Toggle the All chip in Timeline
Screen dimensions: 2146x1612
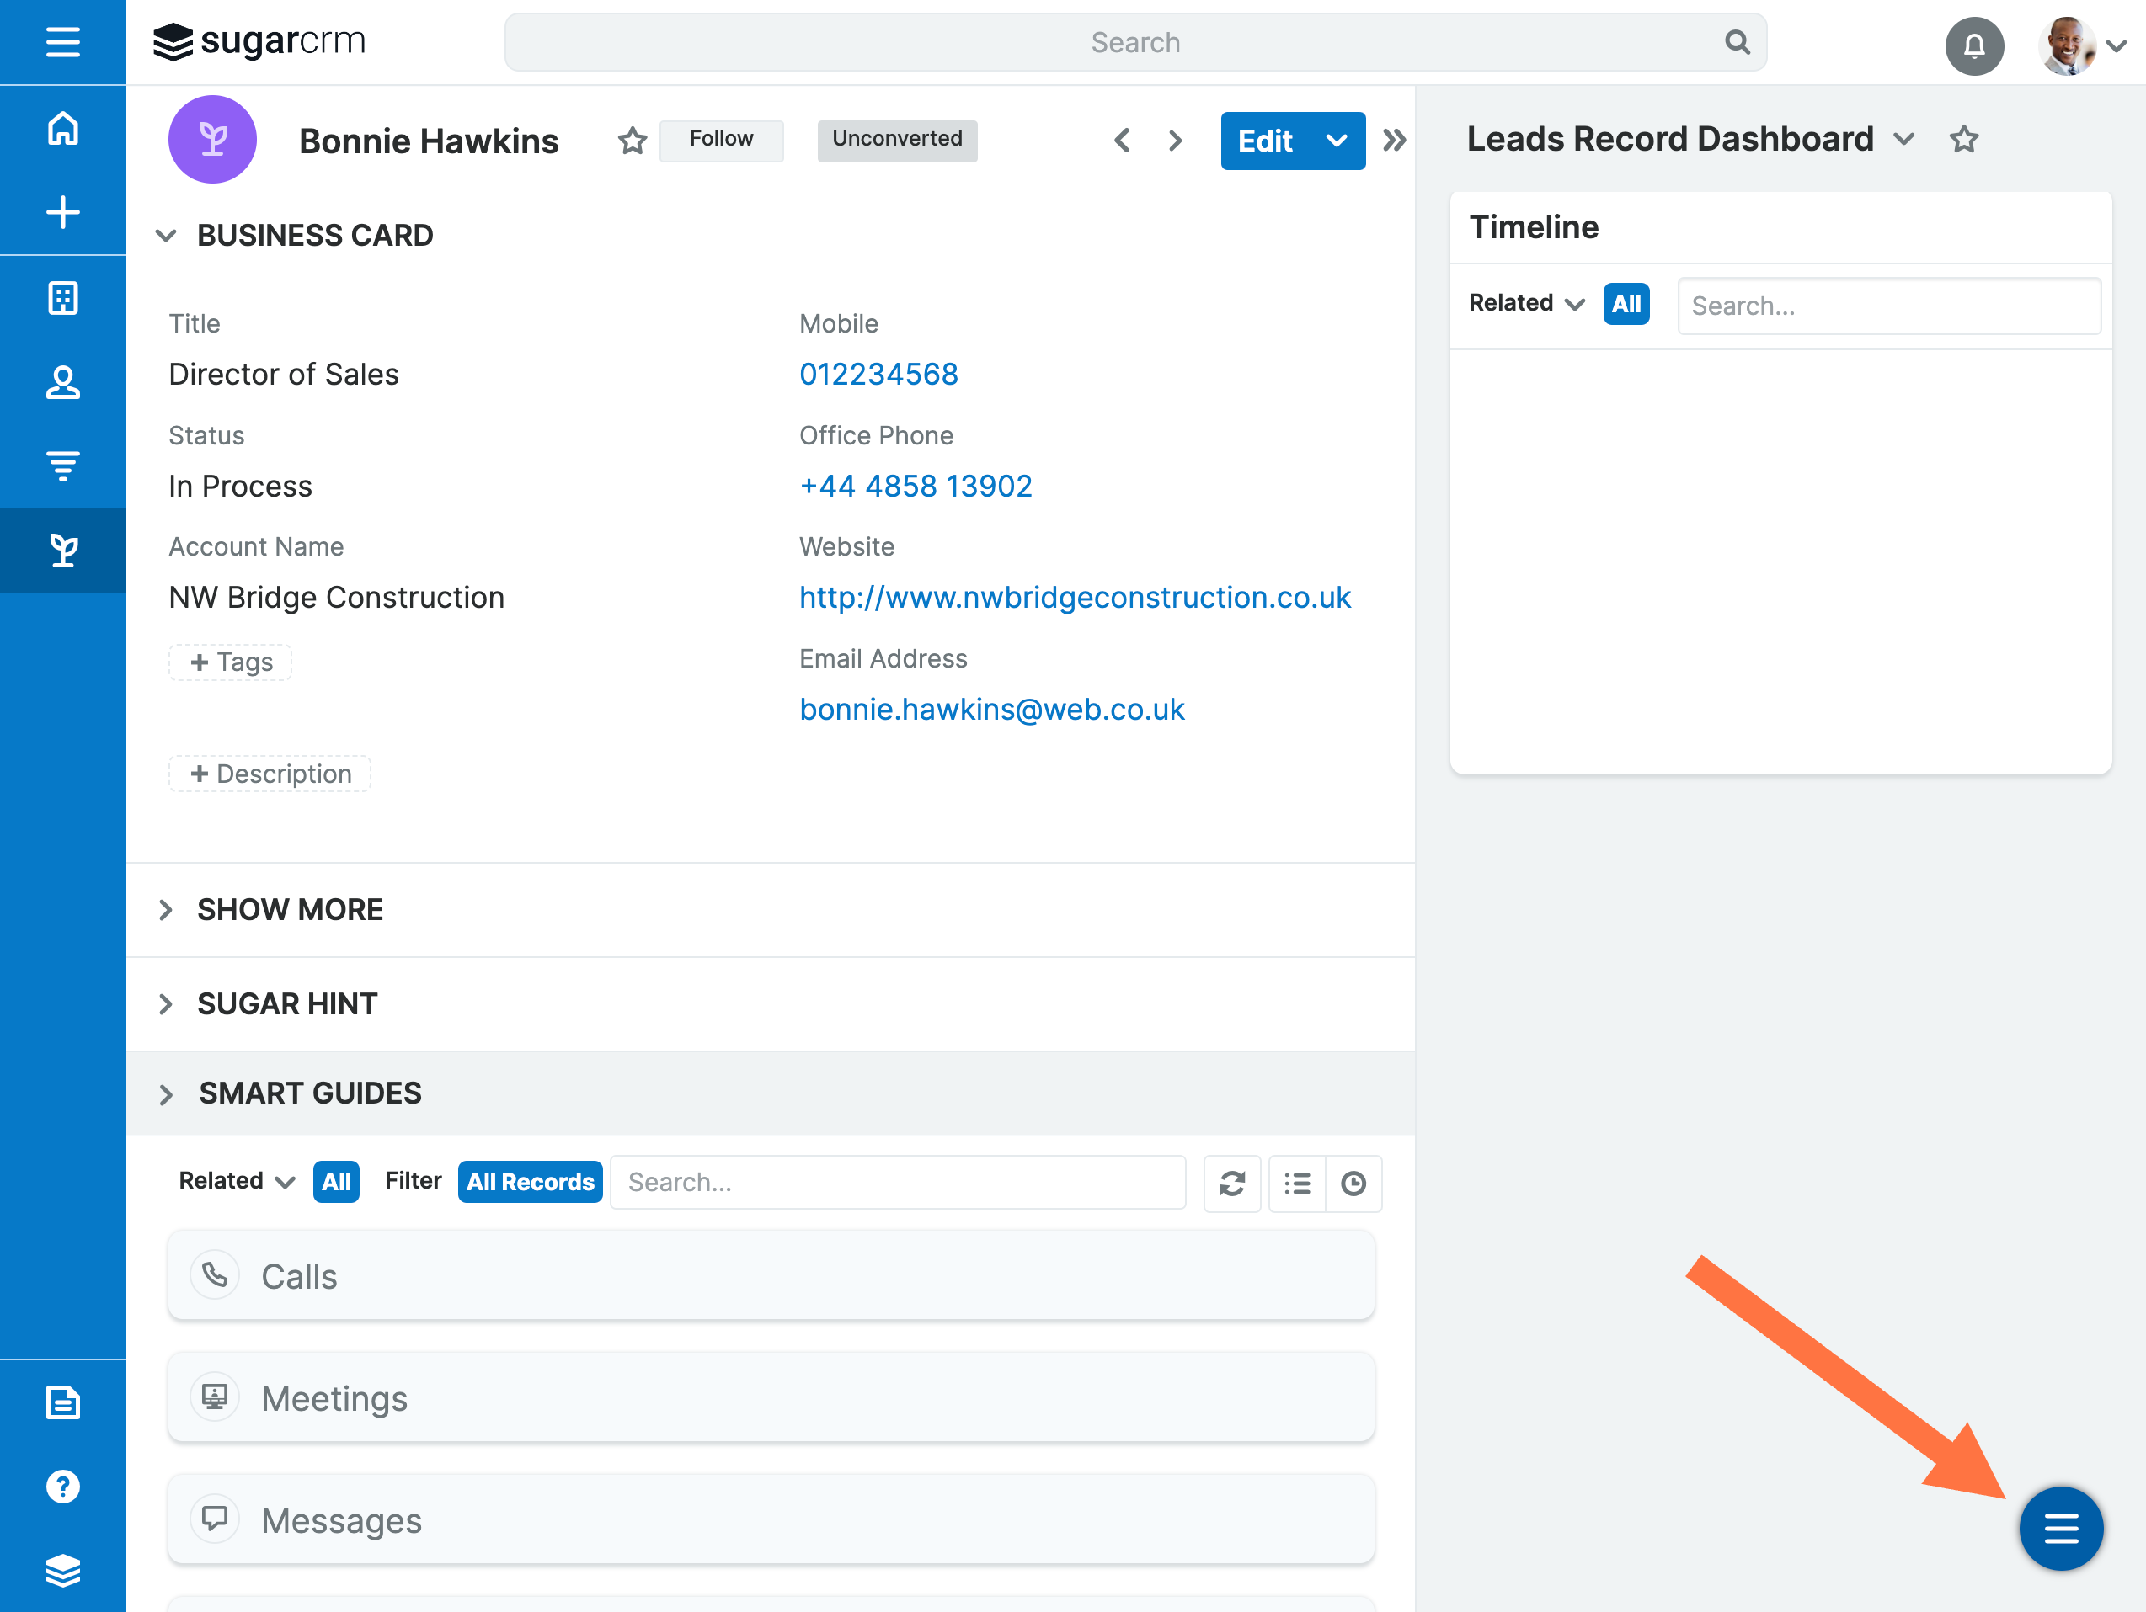pyautogui.click(x=1626, y=304)
